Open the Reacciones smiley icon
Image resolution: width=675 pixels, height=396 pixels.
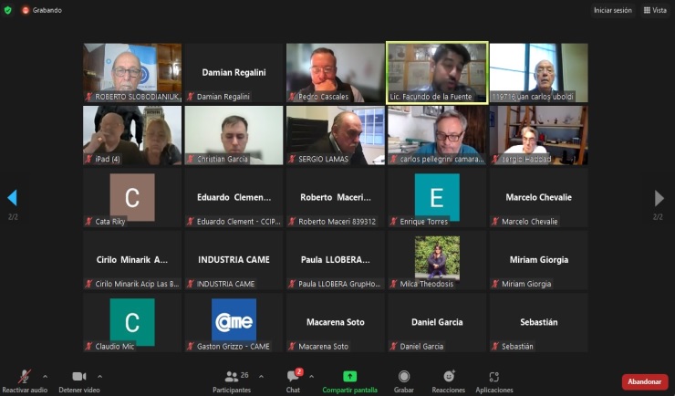pos(449,376)
